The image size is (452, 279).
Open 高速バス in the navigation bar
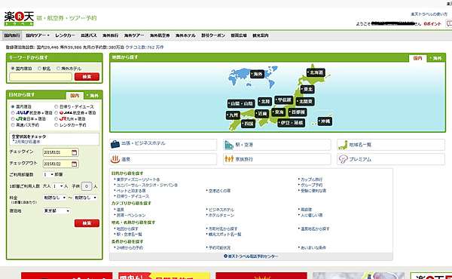[x=89, y=35]
